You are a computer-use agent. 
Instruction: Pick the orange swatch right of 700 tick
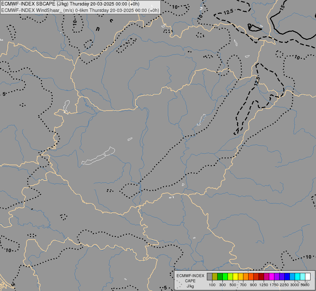tap(246, 277)
